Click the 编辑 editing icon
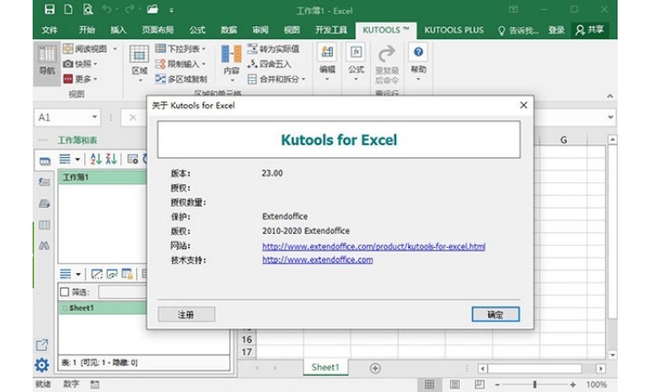The height and width of the screenshot is (392, 653). tap(327, 52)
